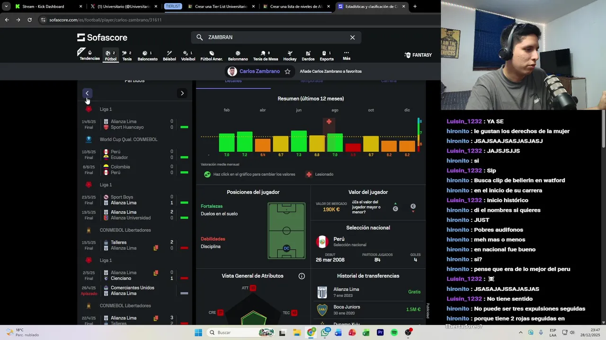The height and width of the screenshot is (340, 606).
Task: Select the Fútbol sport icon
Action: click(111, 55)
